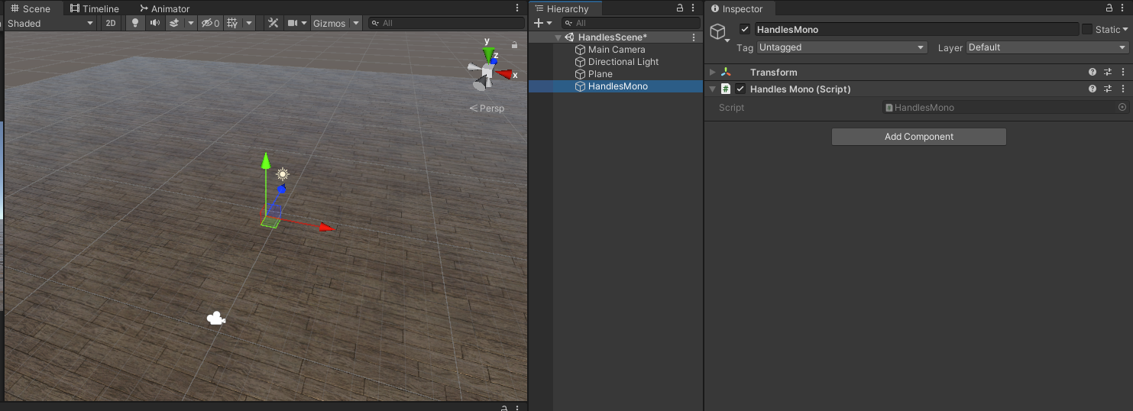
Task: Open the Shaded draw mode dropdown
Action: point(50,23)
